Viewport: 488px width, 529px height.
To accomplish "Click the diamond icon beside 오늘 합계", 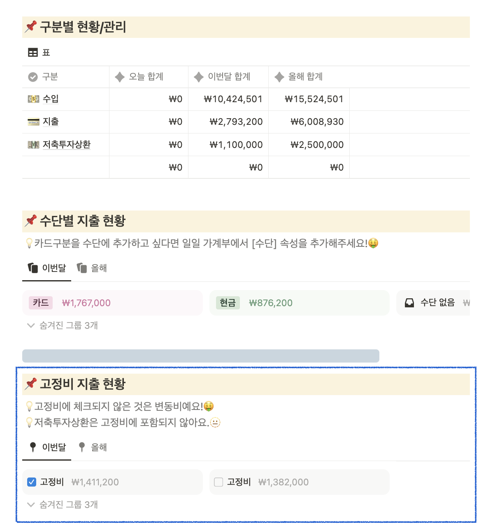I will click(x=119, y=77).
